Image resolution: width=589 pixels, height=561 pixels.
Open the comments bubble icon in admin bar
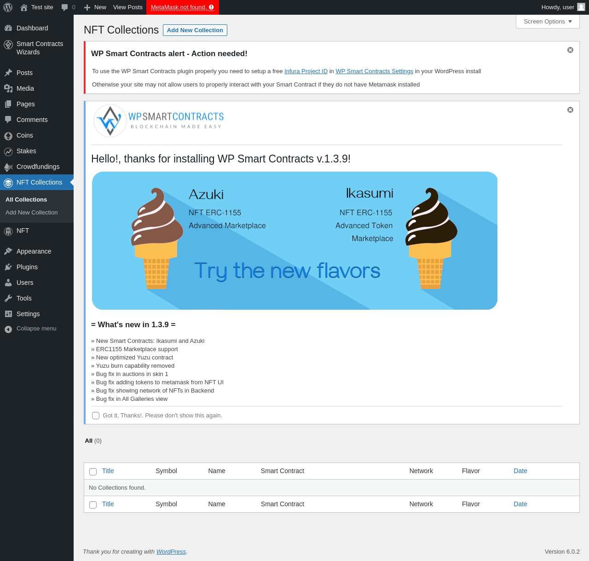coord(64,7)
